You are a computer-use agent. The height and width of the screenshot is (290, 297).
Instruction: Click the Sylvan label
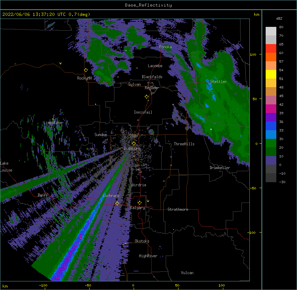pyautogui.click(x=134, y=84)
